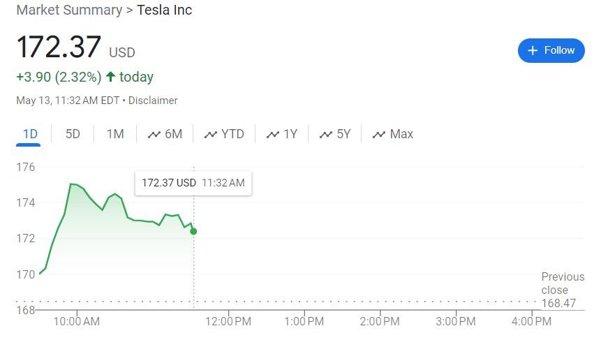Select the 1D time range tab
Viewport: 601px width, 340px height.
coord(29,134)
